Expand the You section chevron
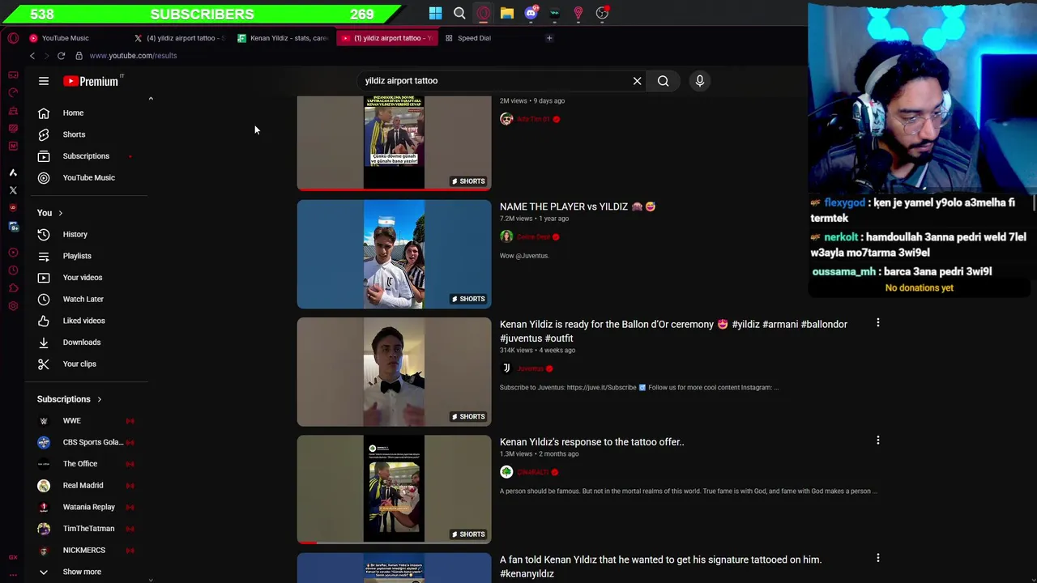Image resolution: width=1037 pixels, height=583 pixels. (60, 213)
